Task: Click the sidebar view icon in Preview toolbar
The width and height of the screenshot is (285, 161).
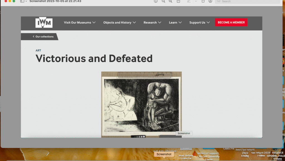Action: pyautogui.click(x=22, y=1)
